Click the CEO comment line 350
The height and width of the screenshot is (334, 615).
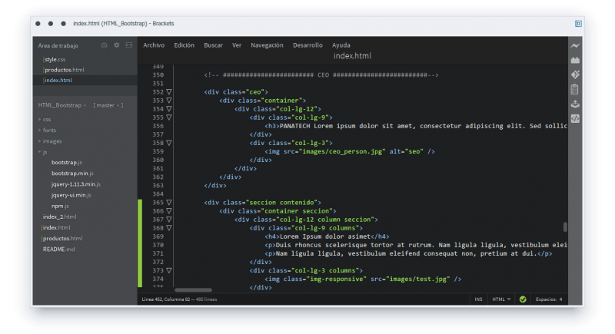click(321, 75)
